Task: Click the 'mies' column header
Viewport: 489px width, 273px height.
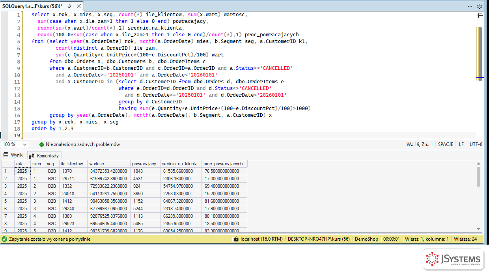Action: tap(38, 164)
